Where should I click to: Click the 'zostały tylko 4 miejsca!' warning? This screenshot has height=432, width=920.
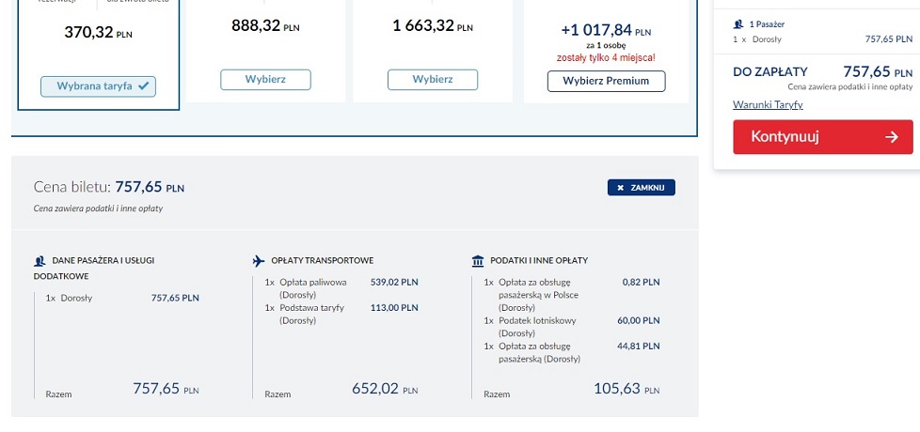[x=606, y=57]
